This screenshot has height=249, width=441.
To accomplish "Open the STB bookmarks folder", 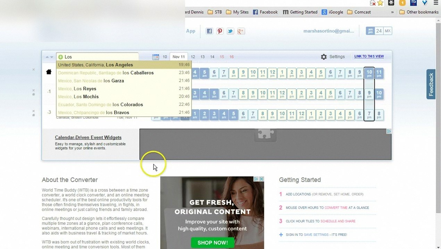I will (x=215, y=12).
